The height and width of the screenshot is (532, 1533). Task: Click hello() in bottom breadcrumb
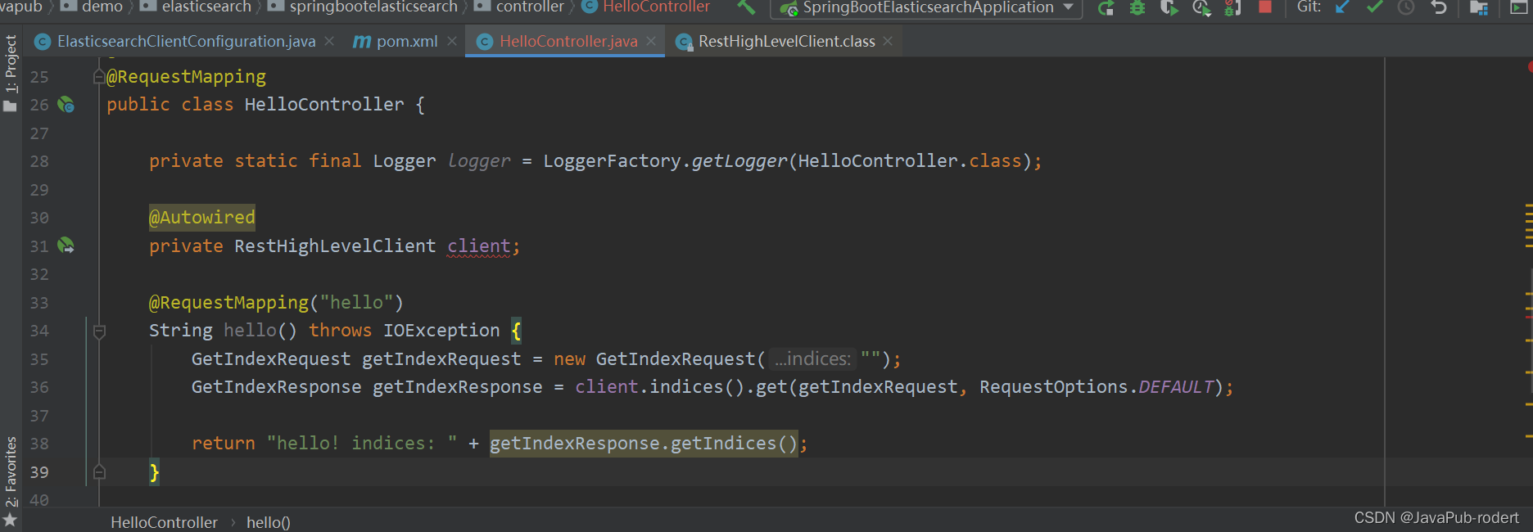point(269,522)
